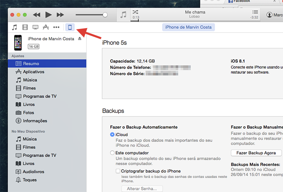Click the iPhone device thumbnail image
The height and width of the screenshot is (192, 283).
click(18, 43)
